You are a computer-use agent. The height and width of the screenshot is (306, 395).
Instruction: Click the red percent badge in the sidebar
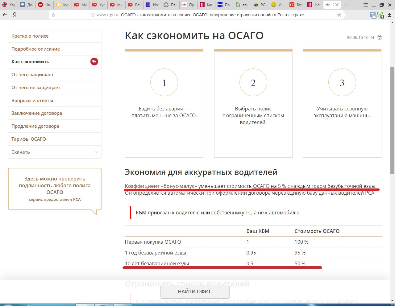[x=94, y=61]
